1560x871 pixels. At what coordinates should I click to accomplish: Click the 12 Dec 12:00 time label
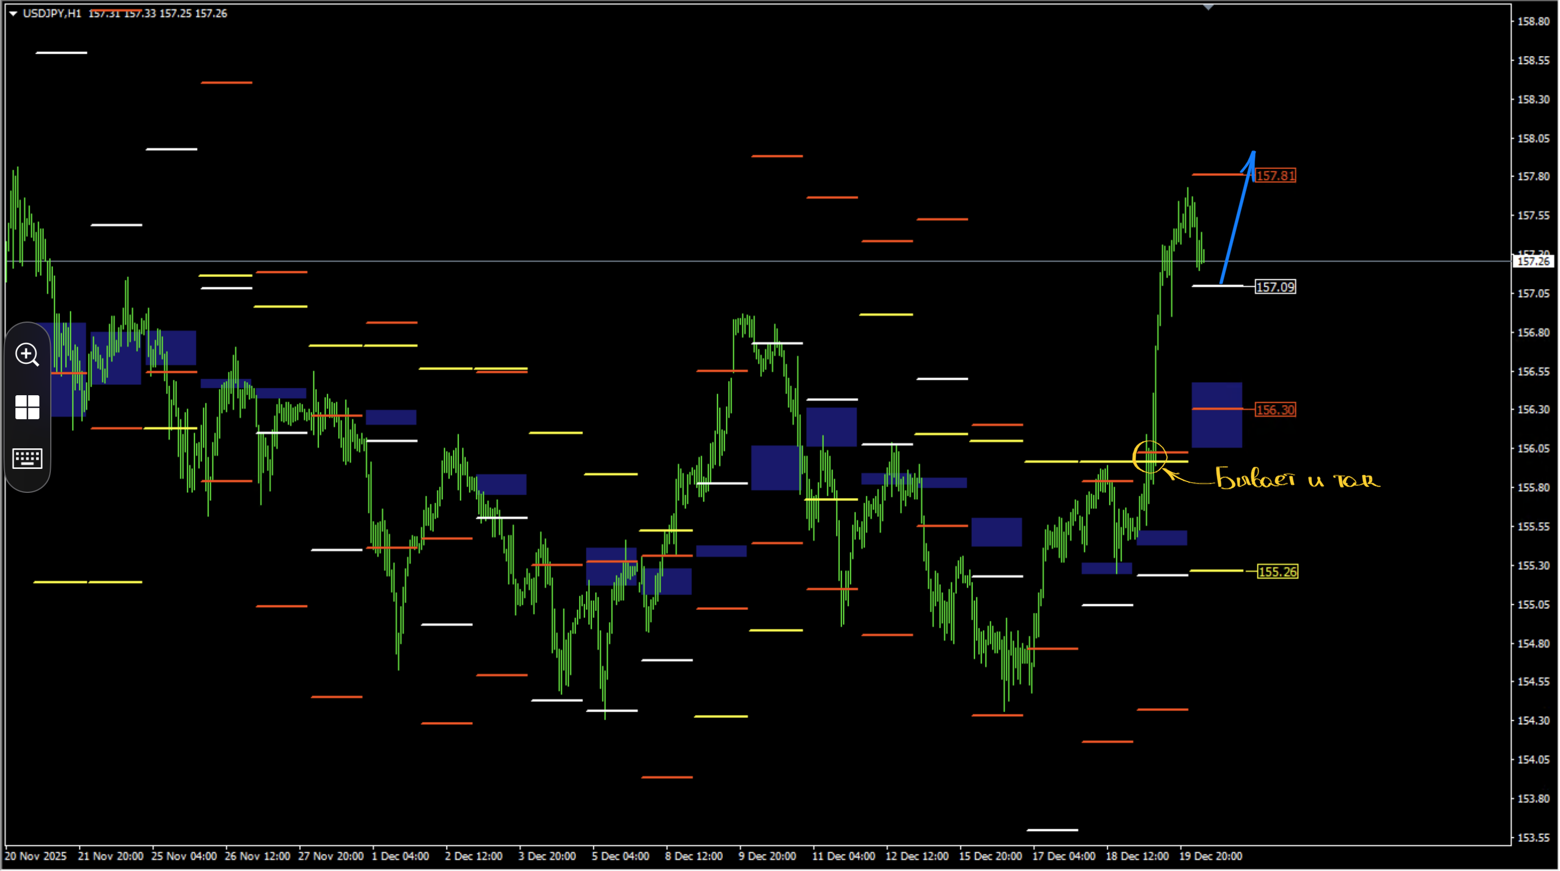[x=917, y=857]
